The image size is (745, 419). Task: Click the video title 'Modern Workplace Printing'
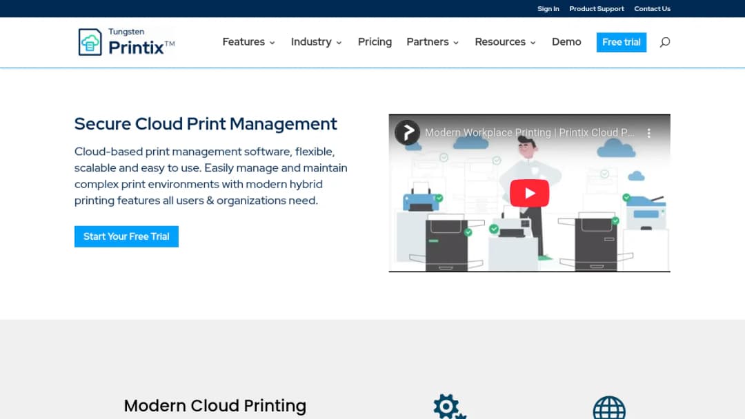coord(529,133)
